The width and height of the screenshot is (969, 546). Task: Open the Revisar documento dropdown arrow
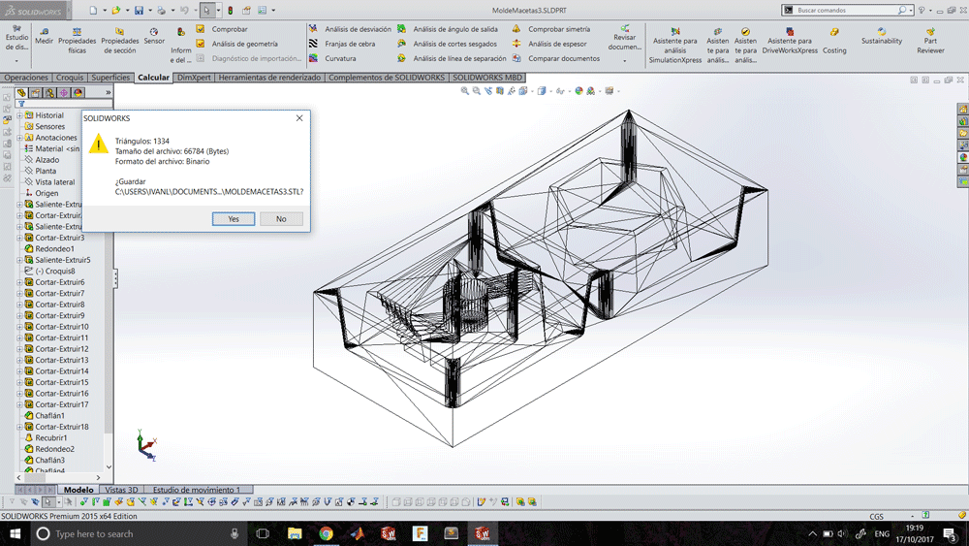[x=625, y=60]
